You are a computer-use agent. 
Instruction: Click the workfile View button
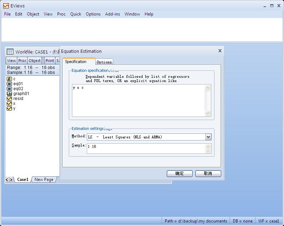[11, 61]
